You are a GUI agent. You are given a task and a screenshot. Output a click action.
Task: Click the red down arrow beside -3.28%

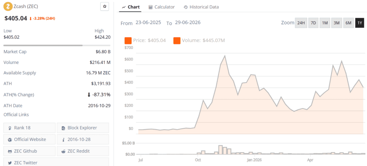coord(30,19)
